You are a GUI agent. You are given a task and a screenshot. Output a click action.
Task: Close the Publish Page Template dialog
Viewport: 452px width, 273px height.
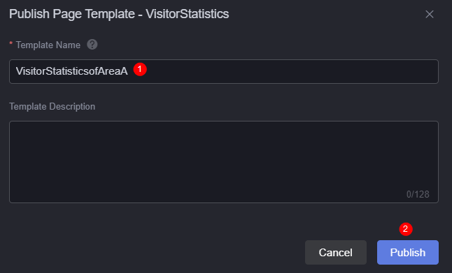(x=430, y=14)
